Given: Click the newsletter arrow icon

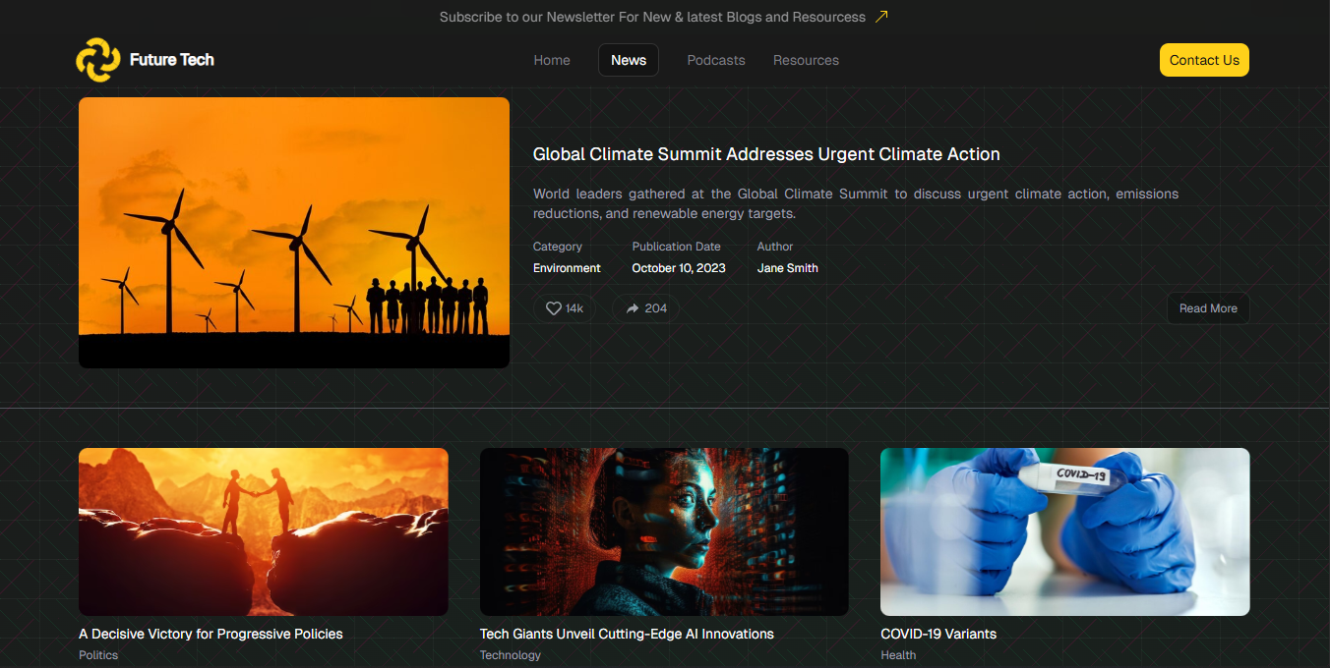Looking at the screenshot, I should 881,17.
